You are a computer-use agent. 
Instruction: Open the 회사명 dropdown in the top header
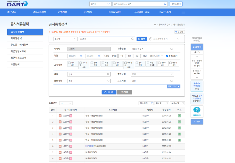[100, 4]
